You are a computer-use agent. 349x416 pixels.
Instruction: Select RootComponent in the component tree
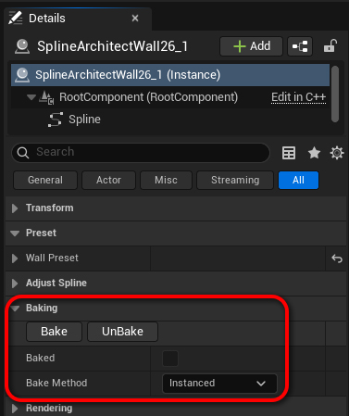149,97
